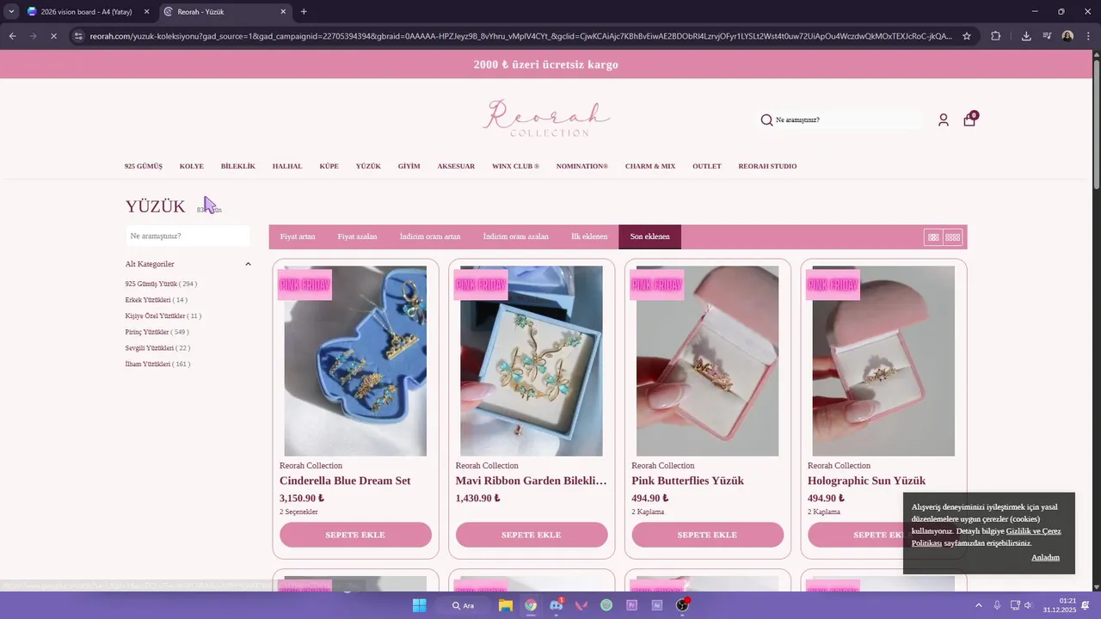Add Pink Butterflies Yüzük to cart
1101x619 pixels.
(x=708, y=535)
